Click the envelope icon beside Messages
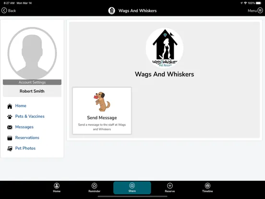 point(10,127)
